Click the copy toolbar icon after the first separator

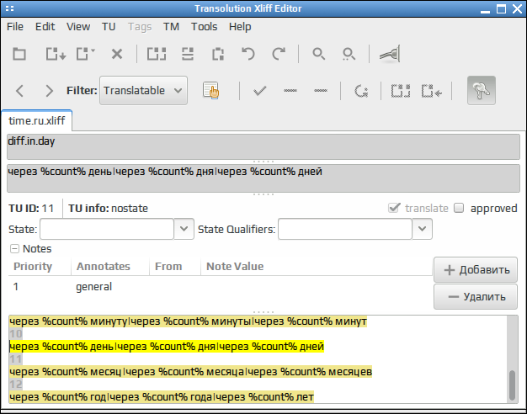pyautogui.click(x=157, y=54)
